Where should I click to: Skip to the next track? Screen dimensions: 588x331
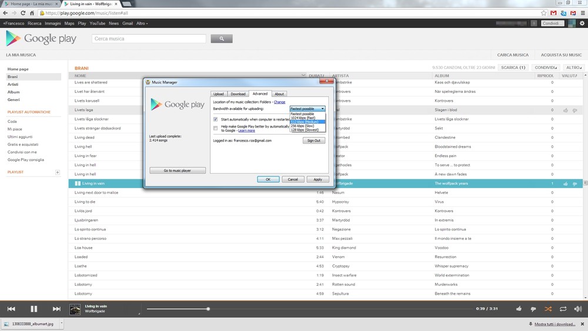point(56,309)
